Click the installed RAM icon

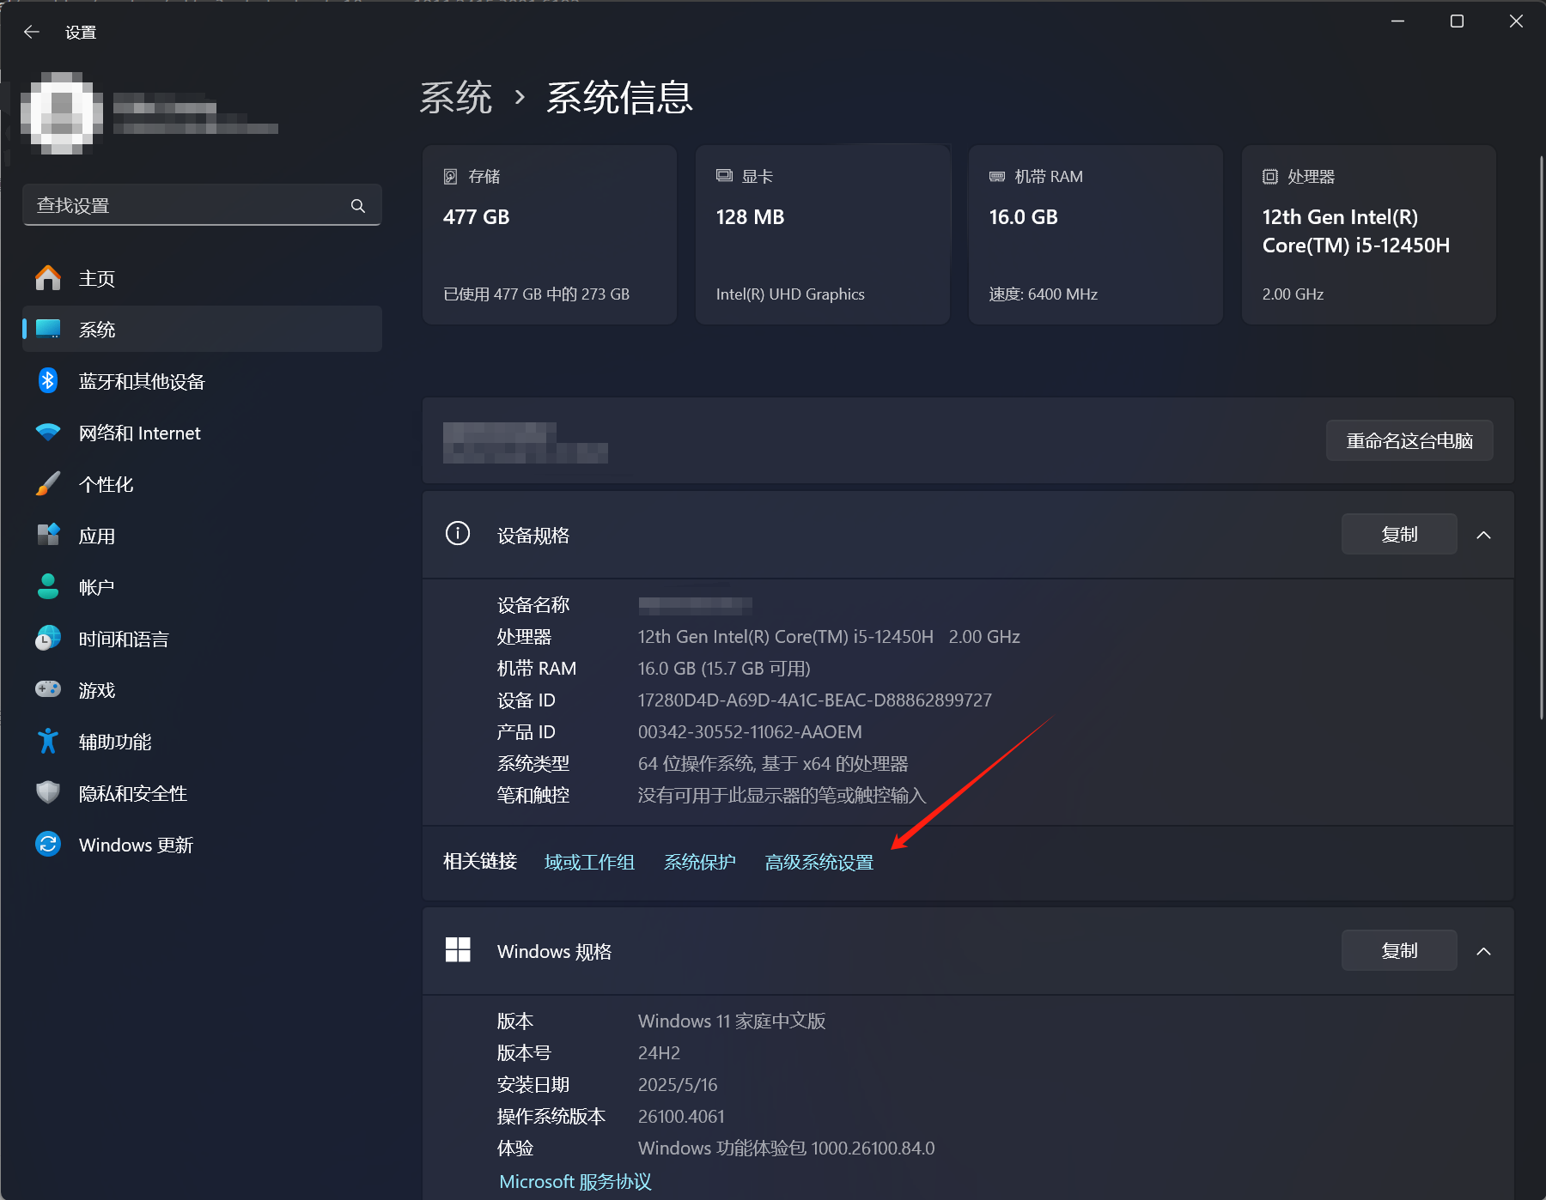click(x=997, y=176)
